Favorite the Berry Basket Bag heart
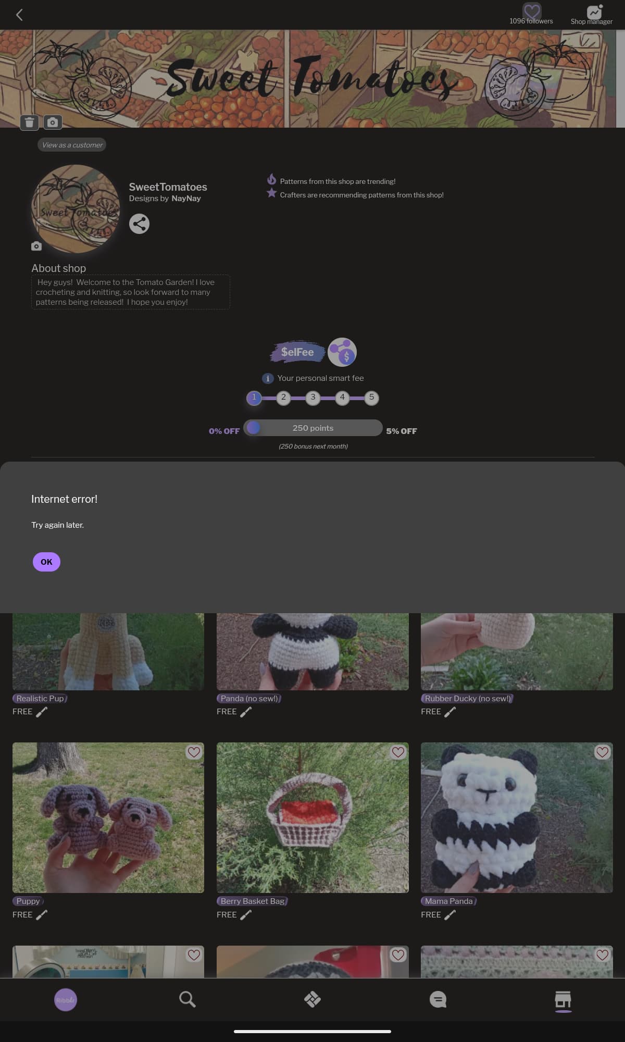The image size is (625, 1042). click(x=398, y=752)
